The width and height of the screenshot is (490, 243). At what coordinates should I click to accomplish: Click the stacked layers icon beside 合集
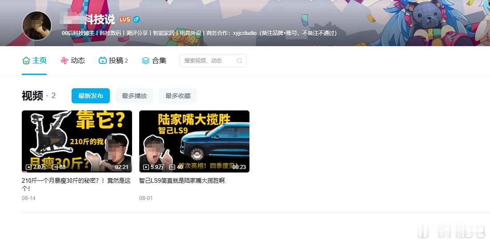pyautogui.click(x=146, y=60)
